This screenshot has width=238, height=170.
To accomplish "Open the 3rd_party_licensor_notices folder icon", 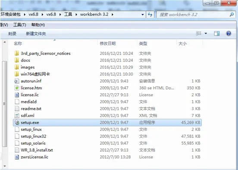I will [17, 54].
